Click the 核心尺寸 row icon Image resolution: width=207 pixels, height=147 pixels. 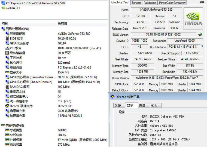tap(7, 62)
